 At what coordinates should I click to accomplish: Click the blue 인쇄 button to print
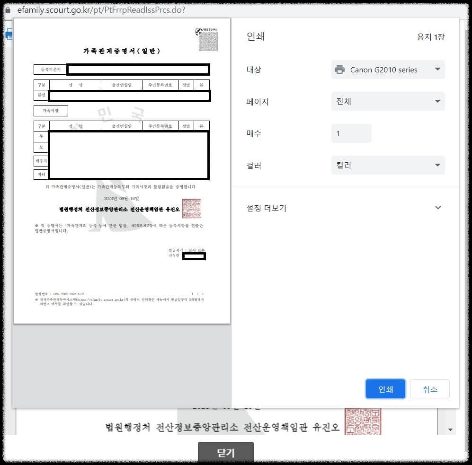pos(385,389)
